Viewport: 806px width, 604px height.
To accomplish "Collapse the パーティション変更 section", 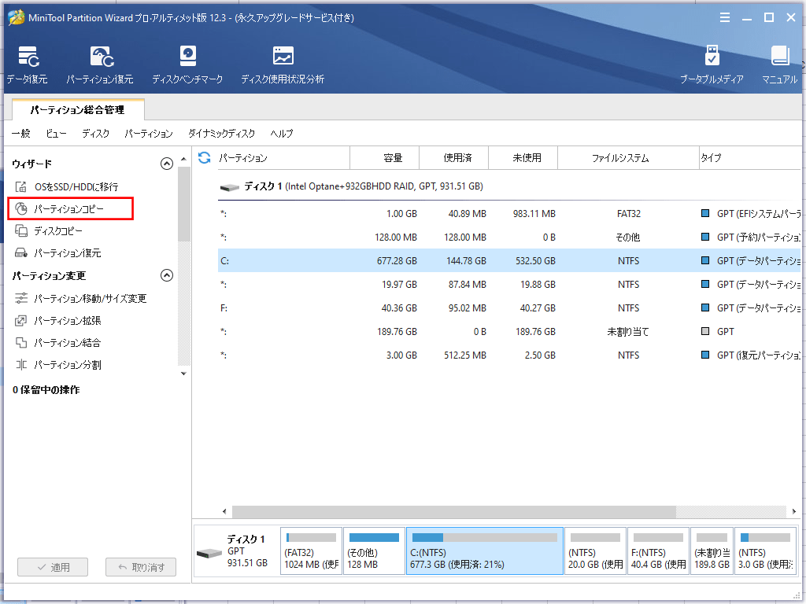I will [167, 275].
